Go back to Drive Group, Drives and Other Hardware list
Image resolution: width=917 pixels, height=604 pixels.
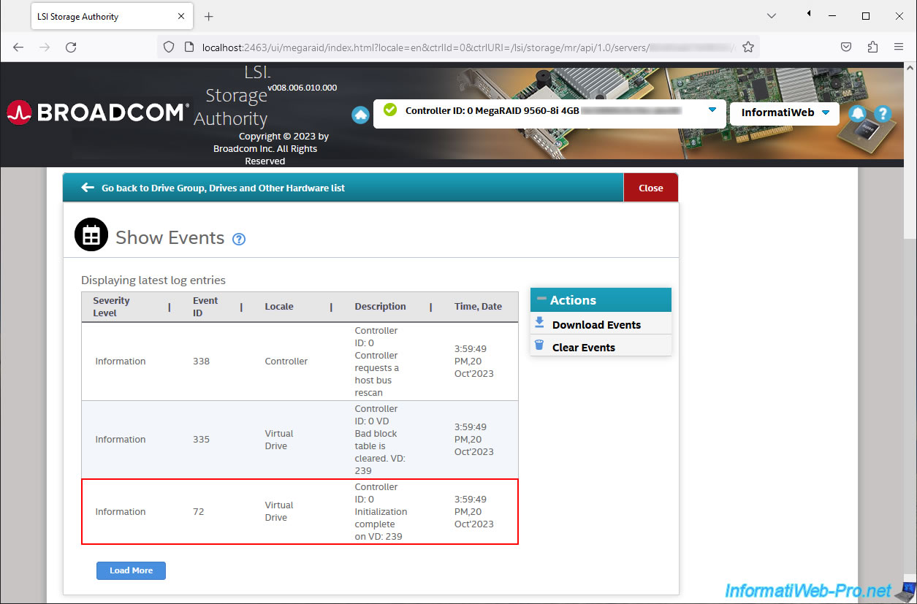pos(223,188)
